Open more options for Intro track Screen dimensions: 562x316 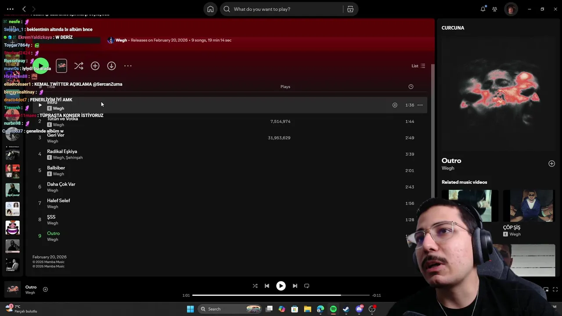pos(420,105)
